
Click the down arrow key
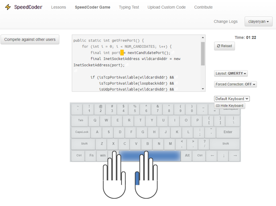[x=223, y=156]
